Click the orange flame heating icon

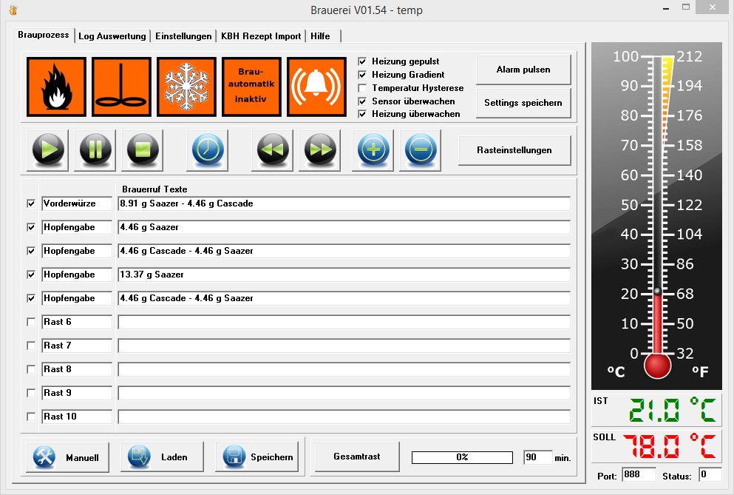pos(55,87)
